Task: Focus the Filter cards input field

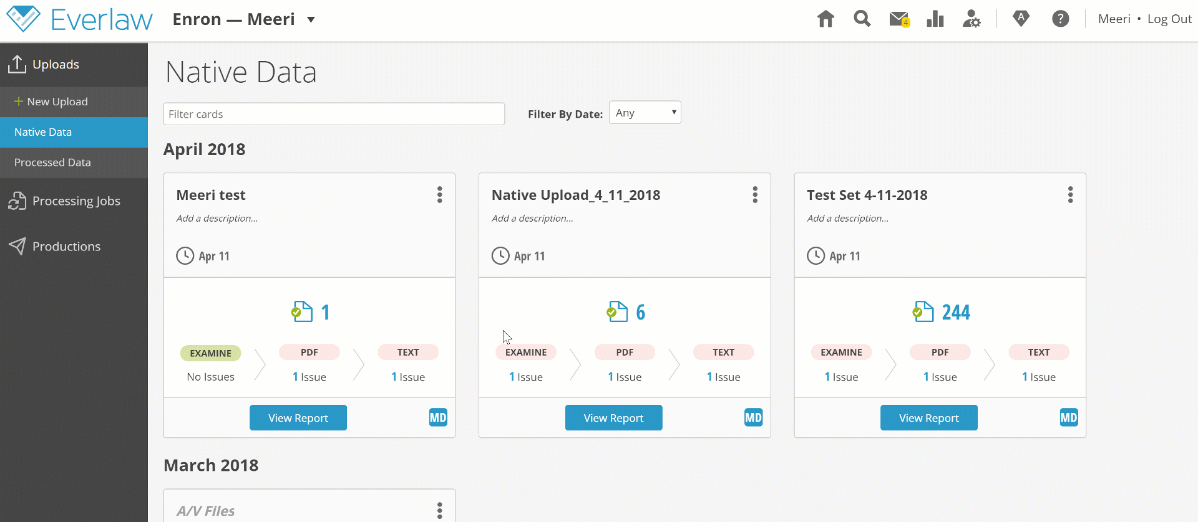Action: [x=334, y=114]
